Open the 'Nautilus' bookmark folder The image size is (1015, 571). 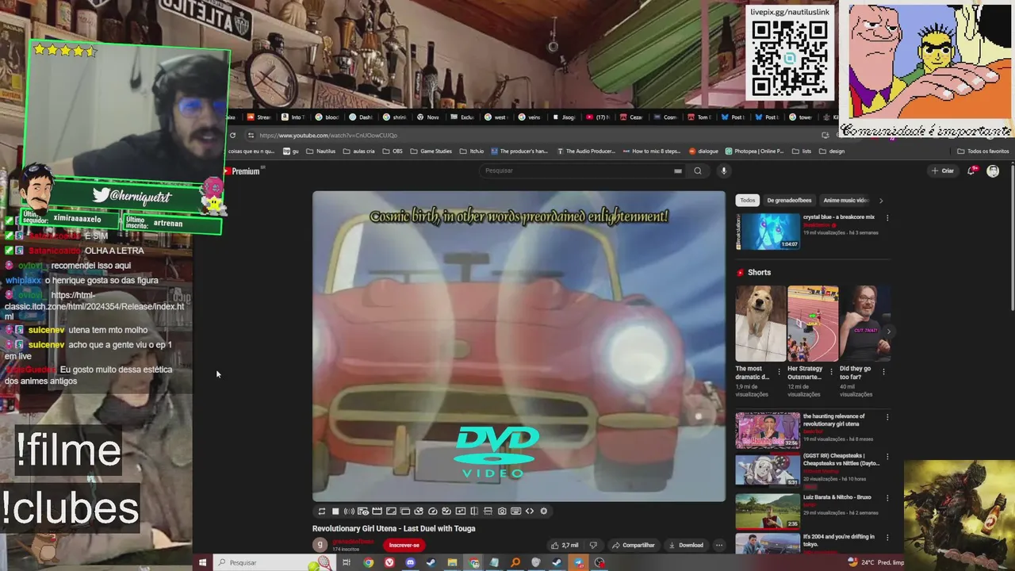click(320, 151)
